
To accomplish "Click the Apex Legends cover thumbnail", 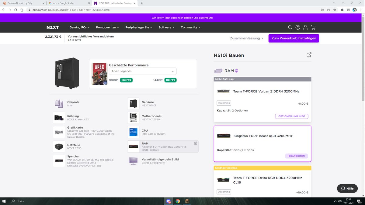I will point(99,74).
